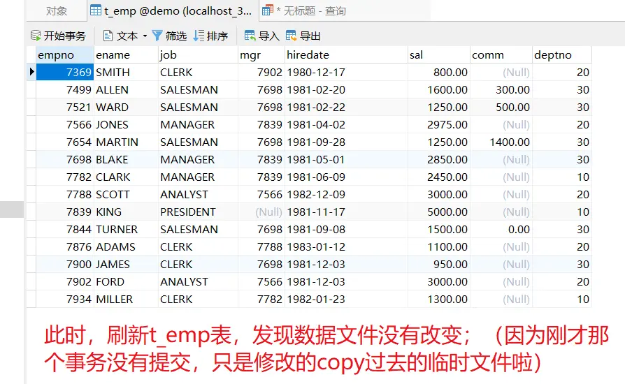
Task: Click hiredate 1981-11-17 cell
Action: click(346, 212)
